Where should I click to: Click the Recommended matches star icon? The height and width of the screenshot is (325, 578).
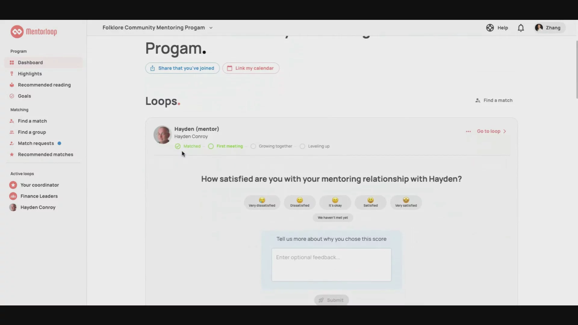(12, 154)
